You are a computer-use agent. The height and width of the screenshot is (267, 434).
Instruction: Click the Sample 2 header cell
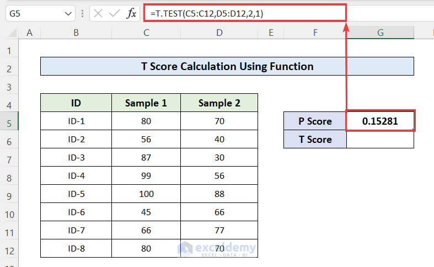[219, 103]
